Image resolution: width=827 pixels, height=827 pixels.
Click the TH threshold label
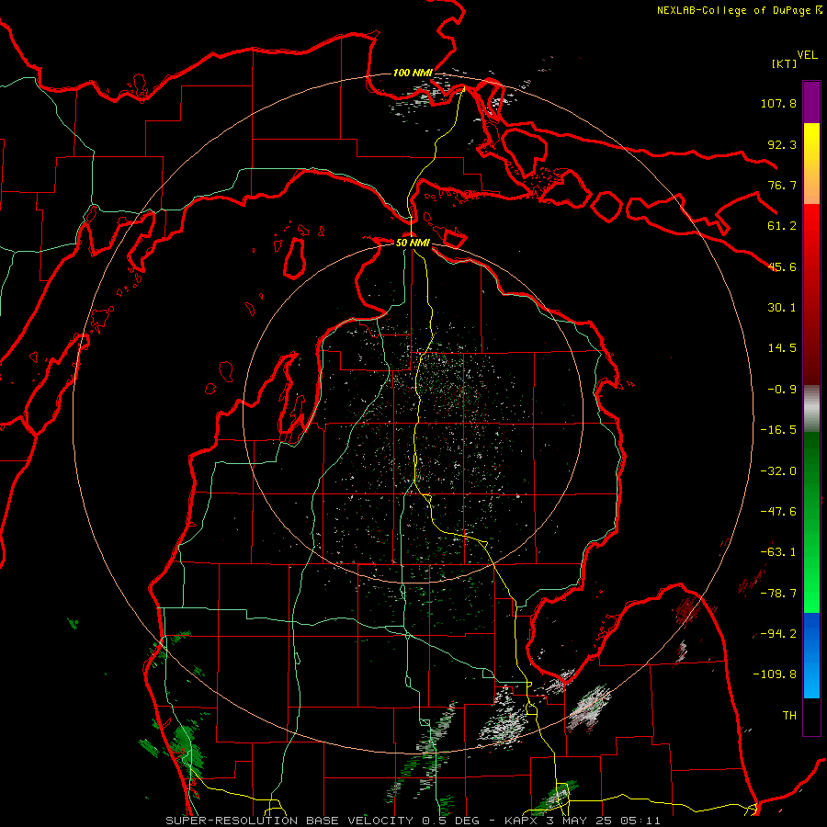pos(789,716)
